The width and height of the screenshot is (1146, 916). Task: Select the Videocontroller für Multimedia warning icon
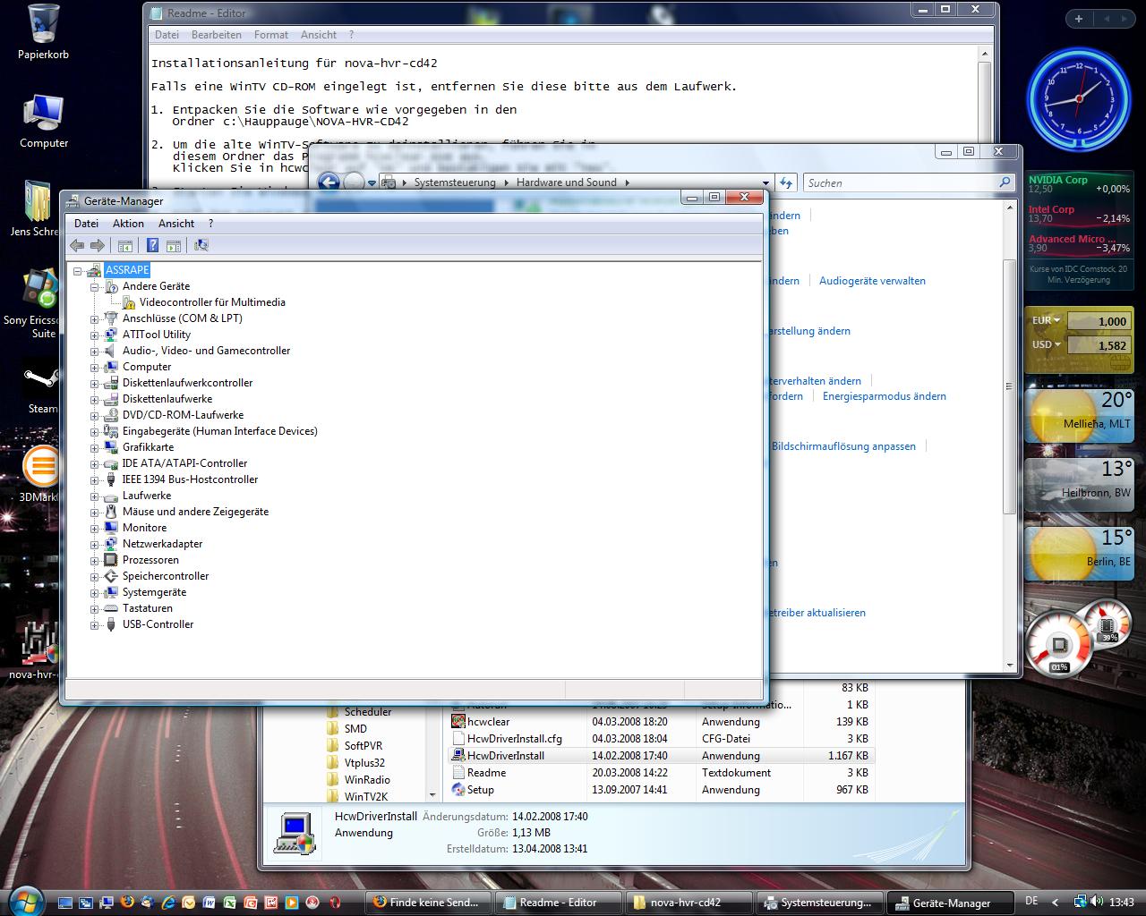pos(128,302)
